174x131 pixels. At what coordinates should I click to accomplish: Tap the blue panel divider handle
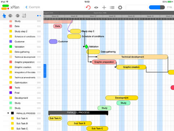pos(45,71)
